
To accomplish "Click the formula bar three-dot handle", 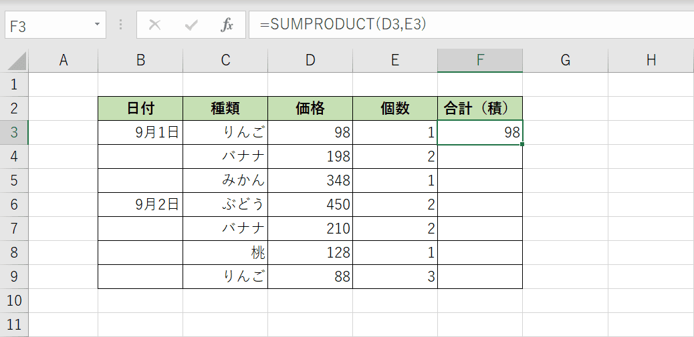I will point(121,25).
